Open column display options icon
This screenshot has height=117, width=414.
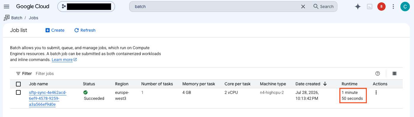[394, 73]
